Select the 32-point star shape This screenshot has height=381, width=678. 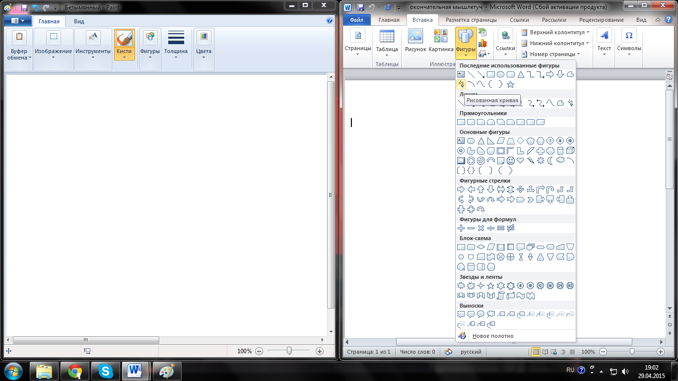tap(570, 286)
